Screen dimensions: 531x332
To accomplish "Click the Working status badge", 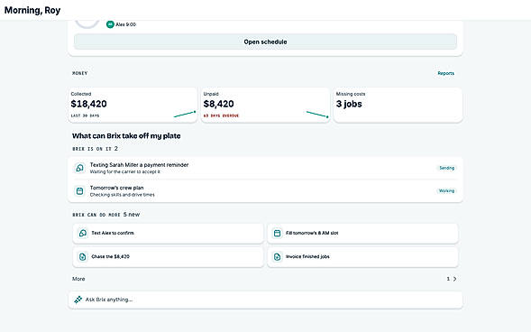I will click(x=446, y=191).
